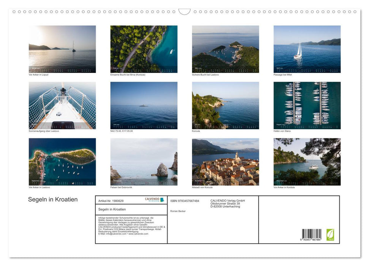This screenshot has width=369, height=266.
Task: Click the Artikel-Nr. 1980629 field
Action: pyautogui.click(x=111, y=200)
